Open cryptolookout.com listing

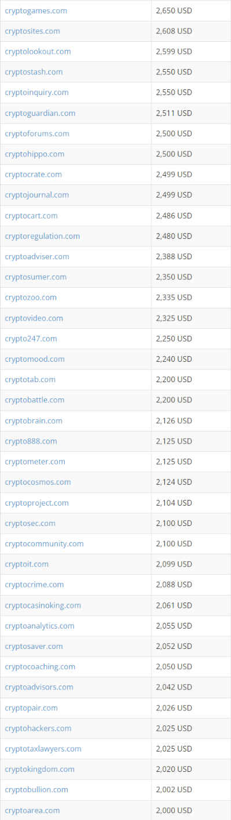click(x=38, y=51)
